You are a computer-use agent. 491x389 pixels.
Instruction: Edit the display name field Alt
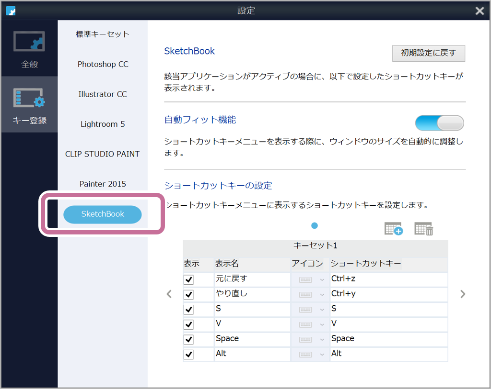252,355
